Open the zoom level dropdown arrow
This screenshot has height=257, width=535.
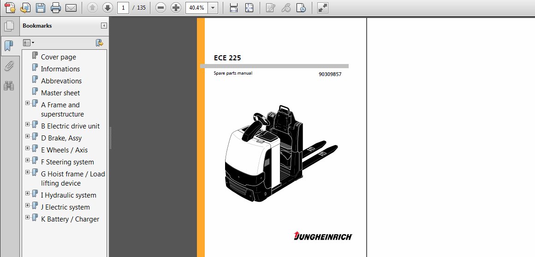(213, 7)
